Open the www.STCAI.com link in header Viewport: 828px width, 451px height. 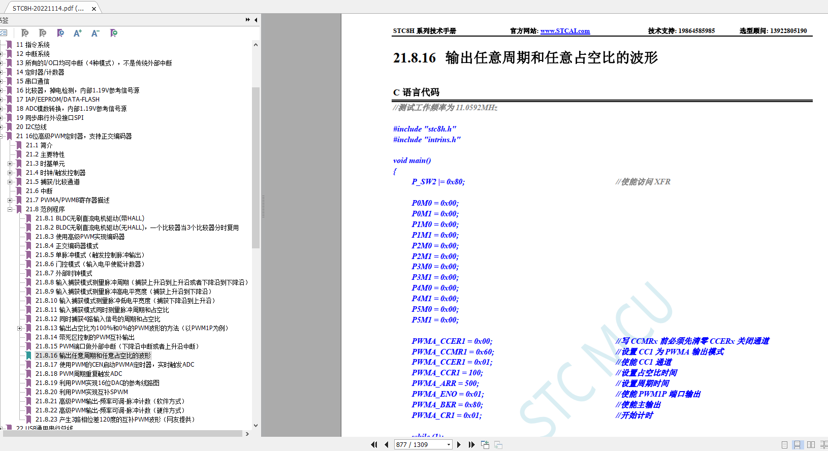565,31
